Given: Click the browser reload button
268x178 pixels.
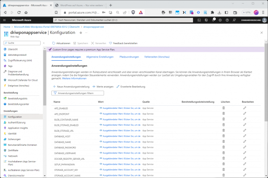Looking at the screenshot, I should point(19,12).
